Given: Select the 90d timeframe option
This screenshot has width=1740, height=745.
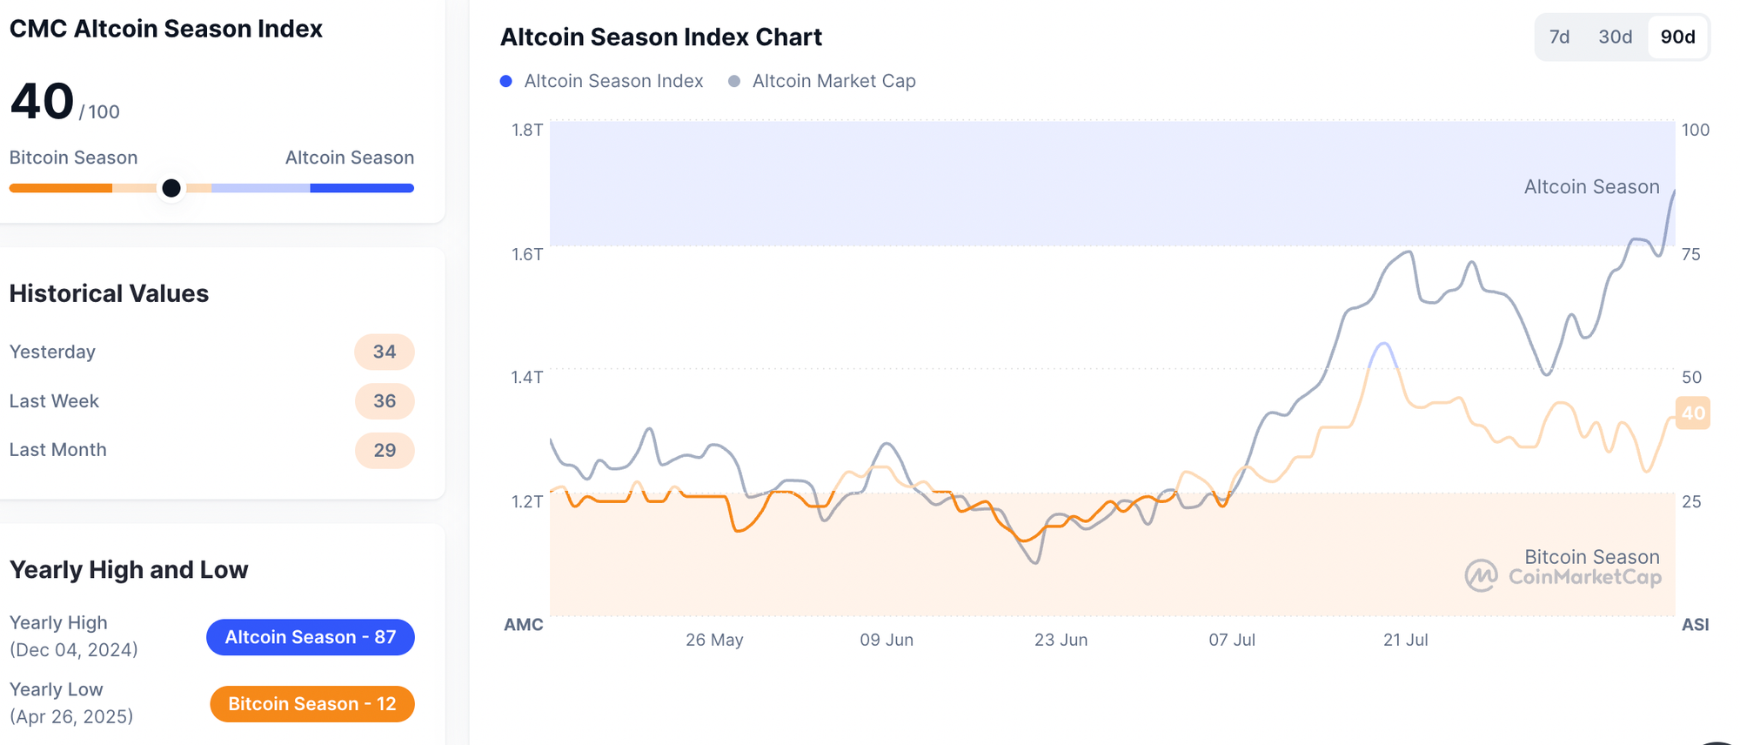Looking at the screenshot, I should [1678, 37].
